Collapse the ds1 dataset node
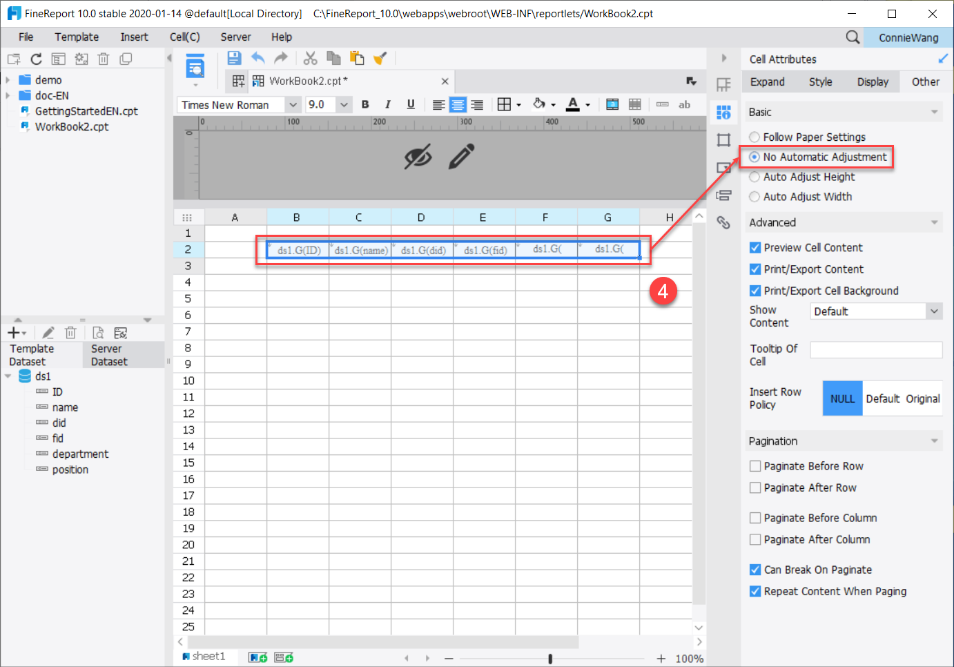Screen dimensions: 954x667 pyautogui.click(x=8, y=376)
